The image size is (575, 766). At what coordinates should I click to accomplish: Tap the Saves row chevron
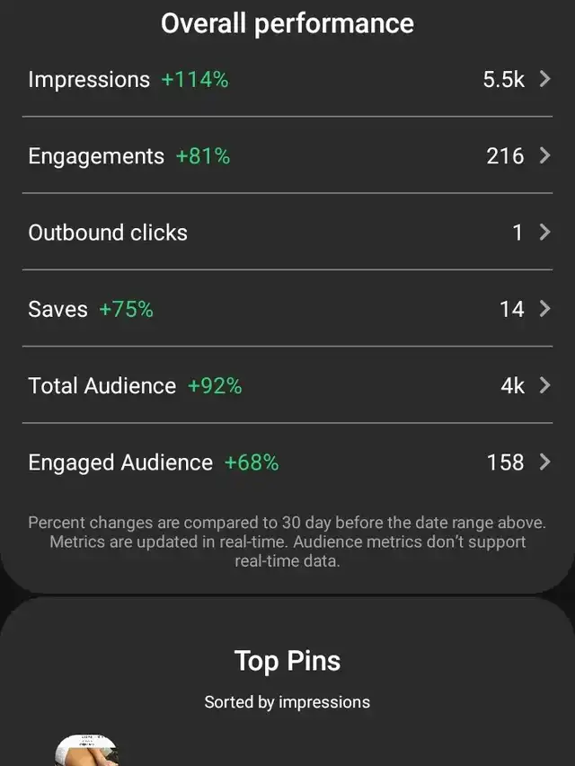coord(544,309)
